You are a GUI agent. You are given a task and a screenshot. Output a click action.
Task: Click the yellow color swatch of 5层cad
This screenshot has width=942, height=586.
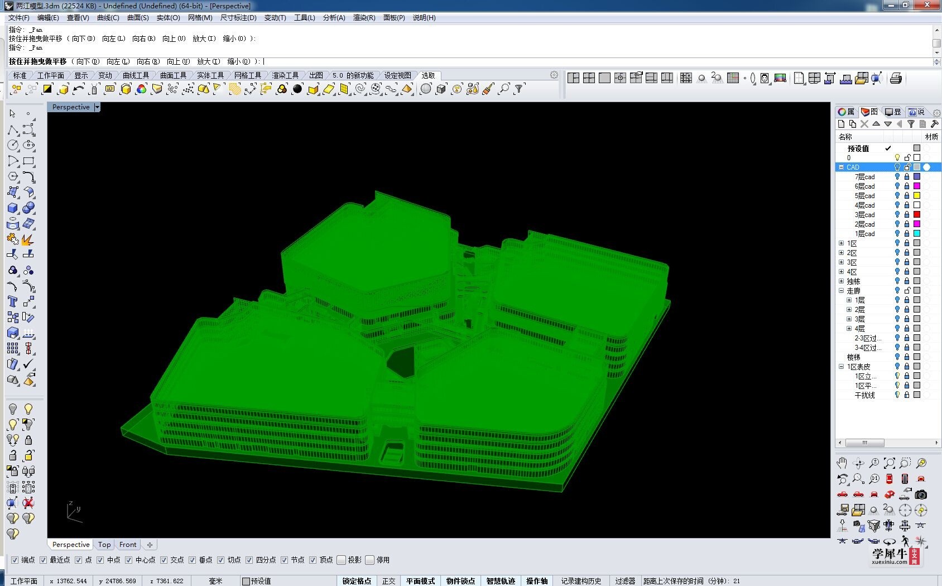coord(916,196)
